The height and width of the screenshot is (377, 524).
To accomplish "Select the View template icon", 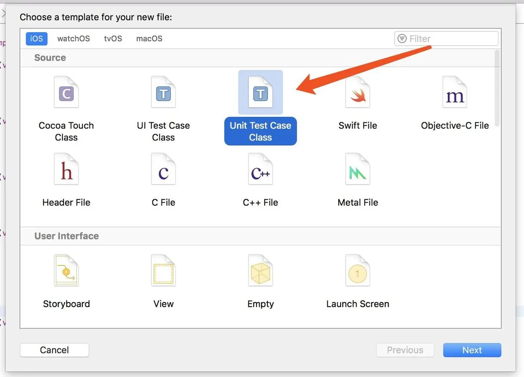I will pos(164,271).
